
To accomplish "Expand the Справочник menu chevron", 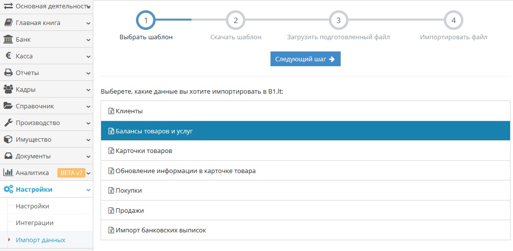I will tap(88, 106).
